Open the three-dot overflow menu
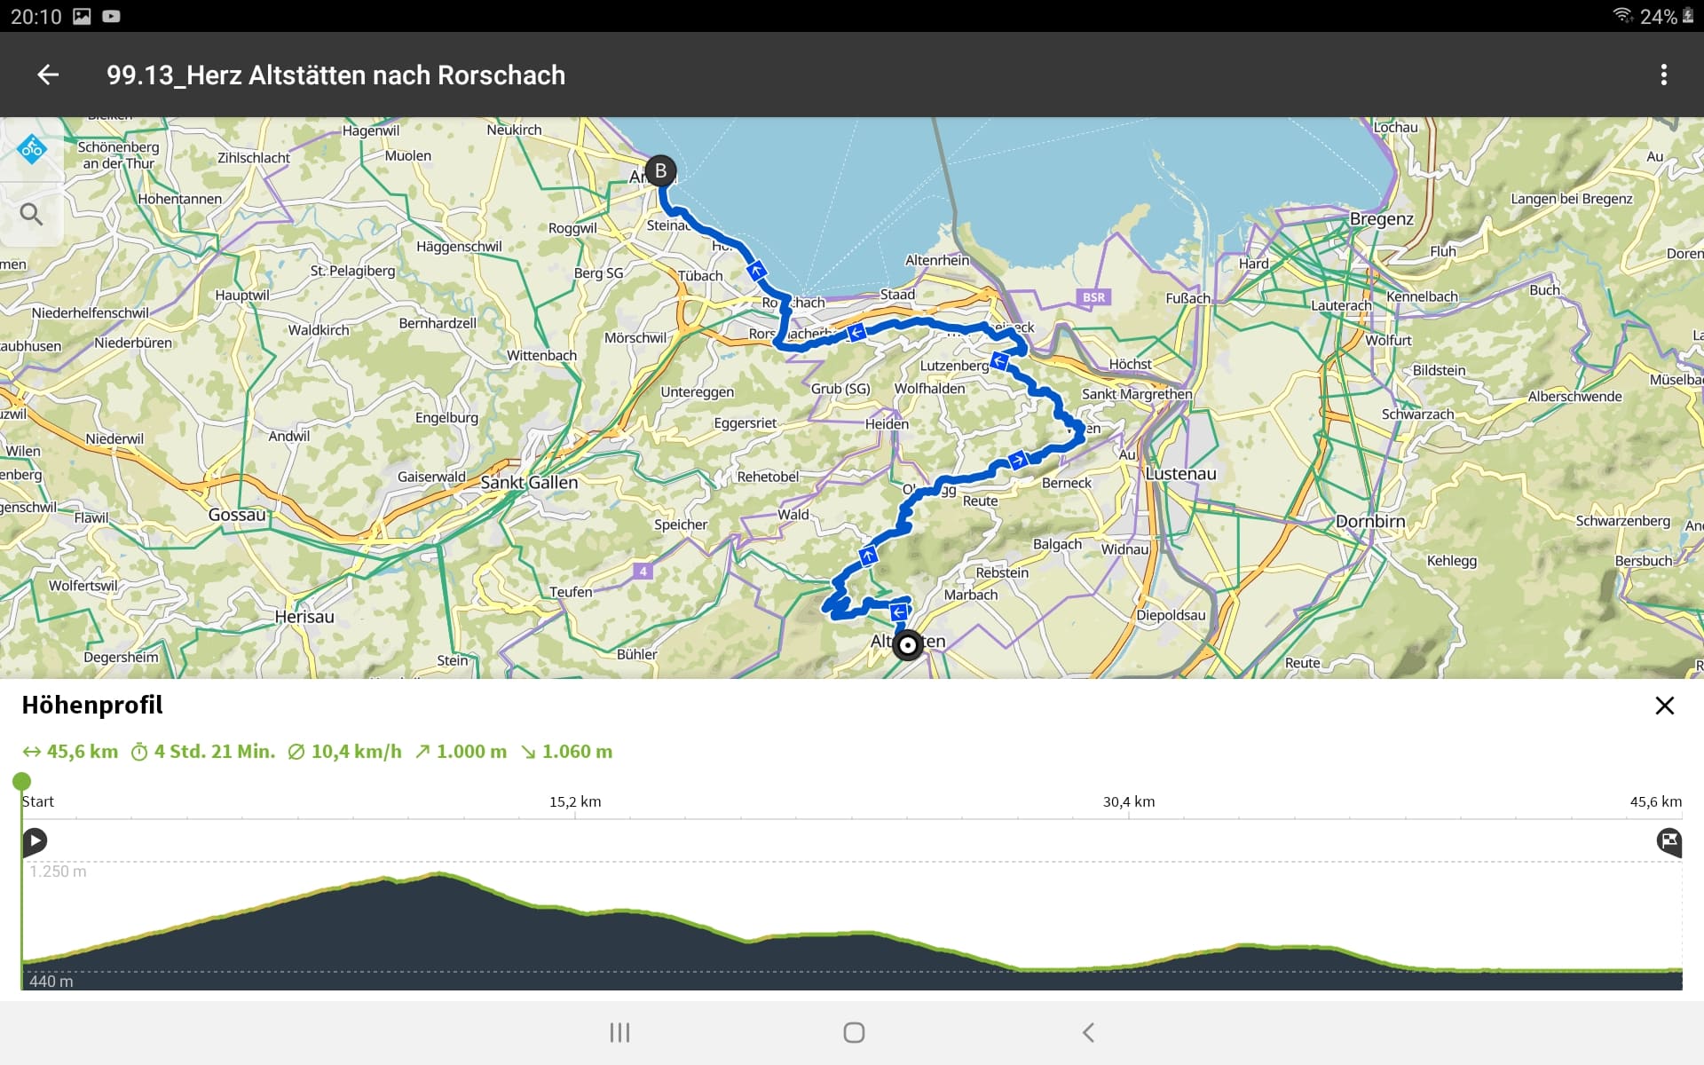This screenshot has width=1704, height=1065. click(1663, 75)
